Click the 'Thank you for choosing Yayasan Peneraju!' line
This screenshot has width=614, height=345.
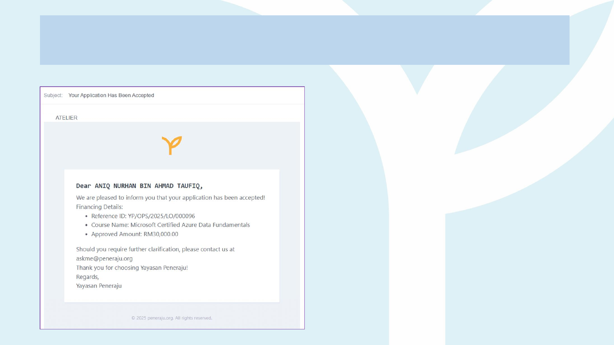132,268
